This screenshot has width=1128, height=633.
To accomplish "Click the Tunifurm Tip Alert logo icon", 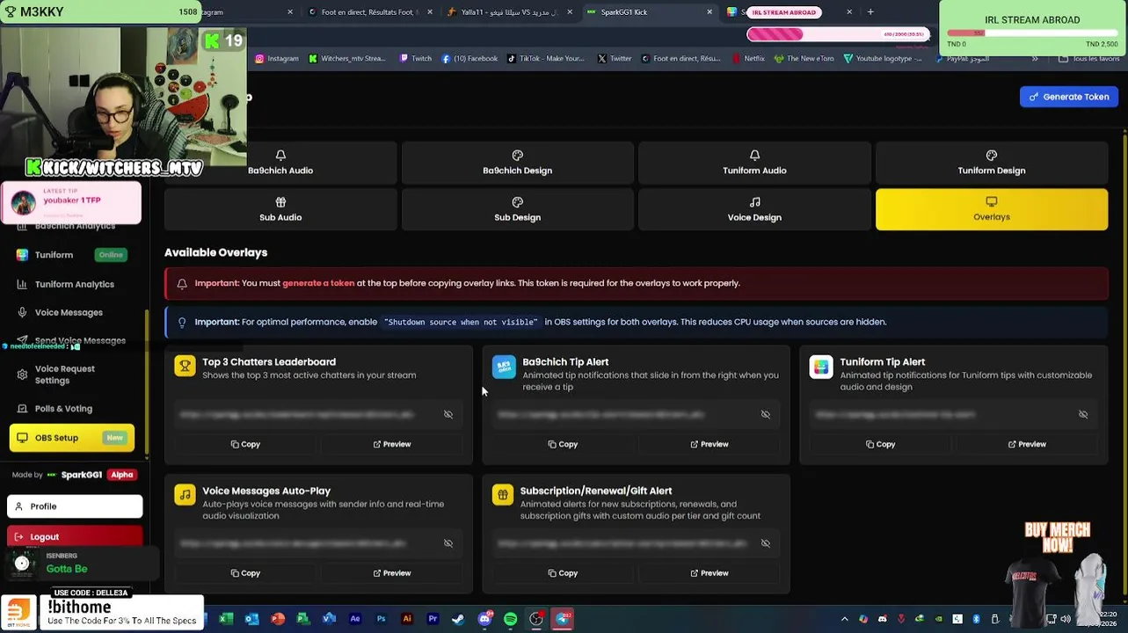I will click(x=821, y=367).
